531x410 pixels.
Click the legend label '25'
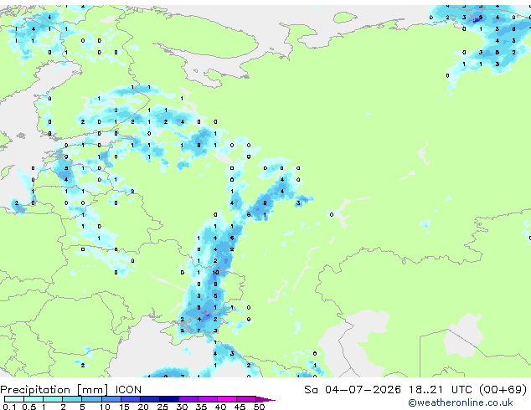point(162,407)
